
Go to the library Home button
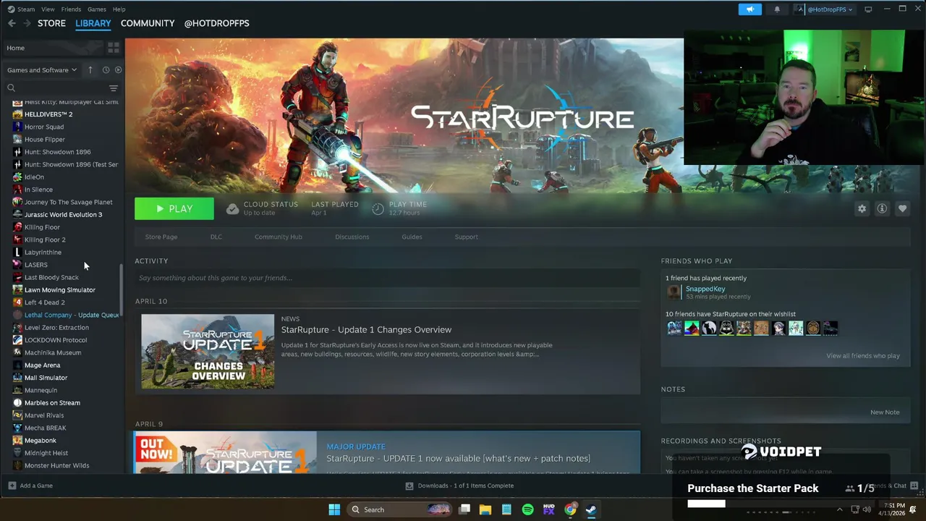click(52, 48)
